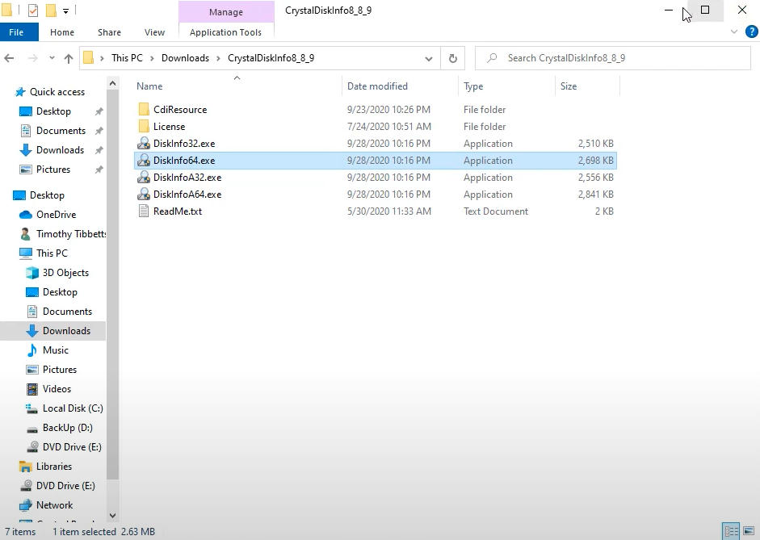This screenshot has height=540, width=760.
Task: Click the DiskInfoA64.exe file icon
Action: (x=144, y=195)
